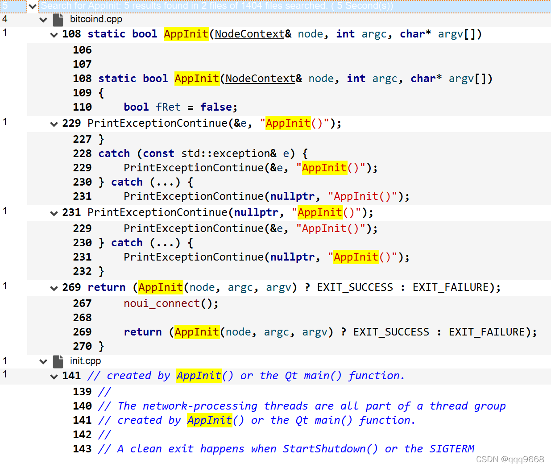The width and height of the screenshot is (551, 468).
Task: Collapse the init.cpp results group
Action: [x=43, y=361]
